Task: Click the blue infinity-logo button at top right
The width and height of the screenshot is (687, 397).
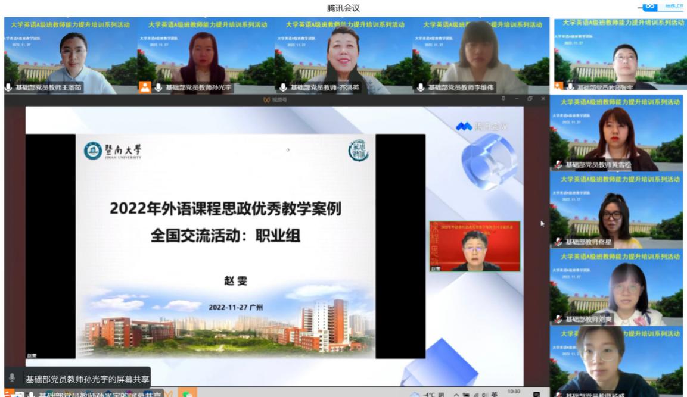Action: pyautogui.click(x=649, y=7)
